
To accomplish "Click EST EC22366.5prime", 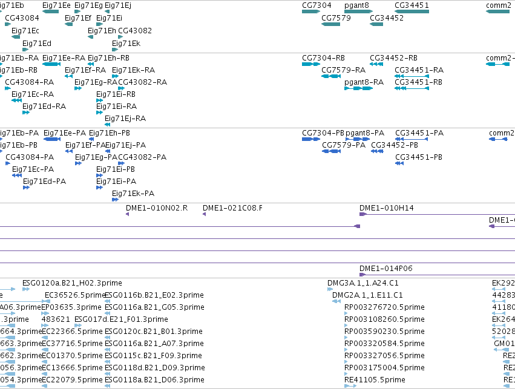I will coord(72,332).
